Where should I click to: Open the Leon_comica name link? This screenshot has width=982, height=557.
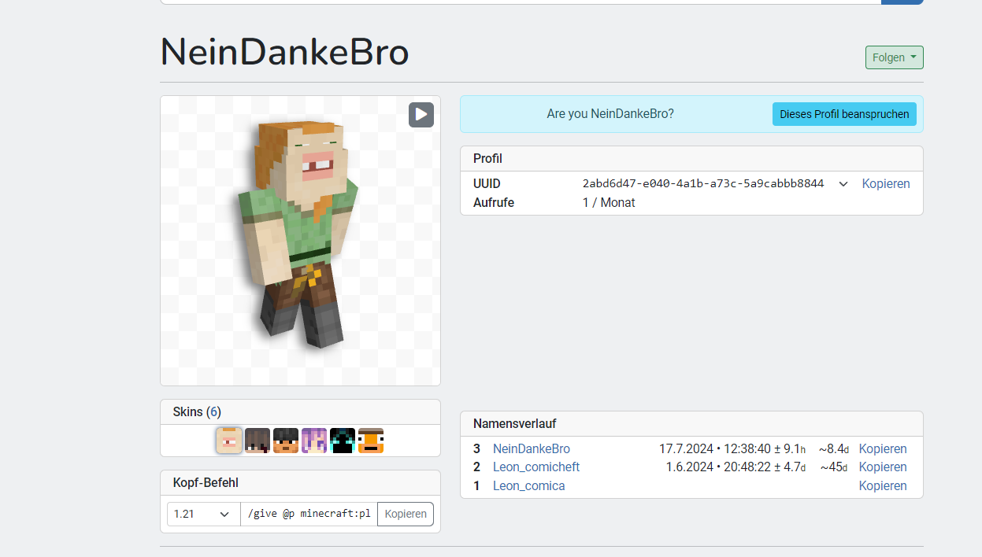[x=529, y=485]
